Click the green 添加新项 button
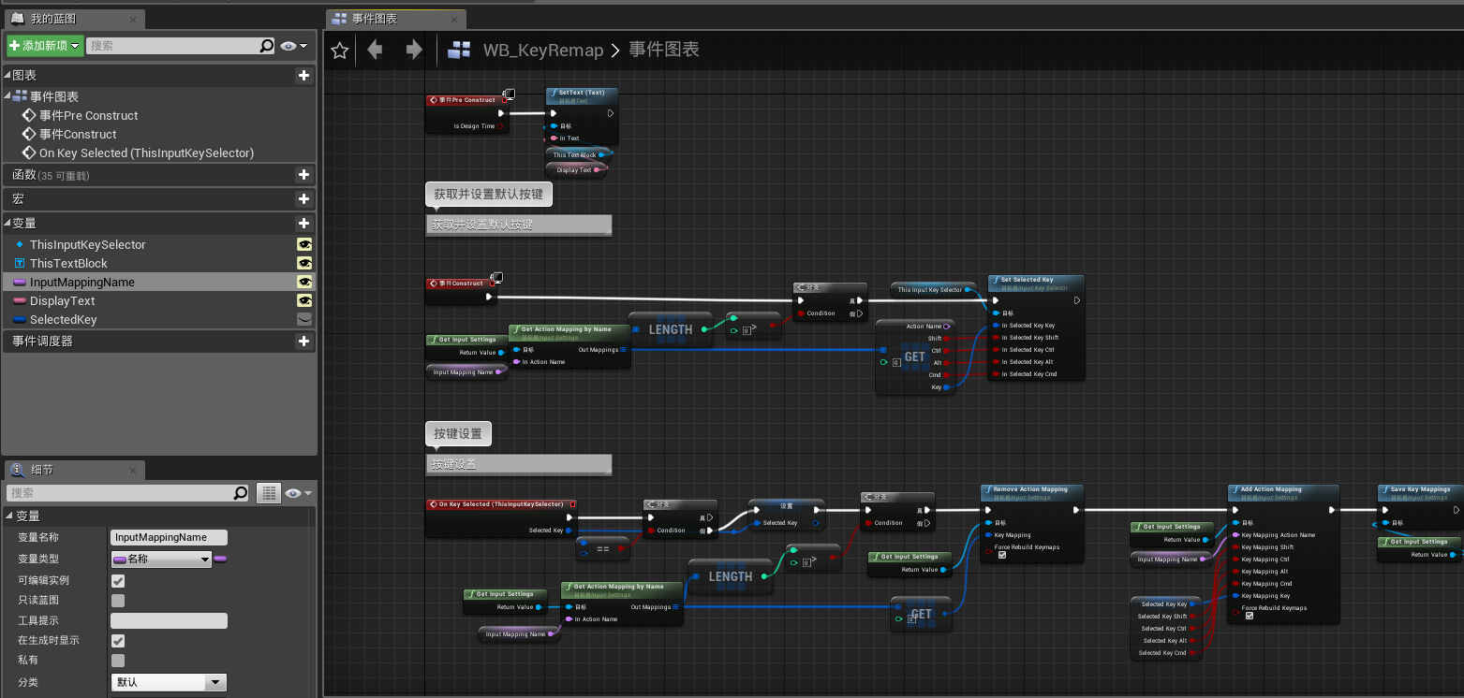The height and width of the screenshot is (698, 1464). [42, 45]
